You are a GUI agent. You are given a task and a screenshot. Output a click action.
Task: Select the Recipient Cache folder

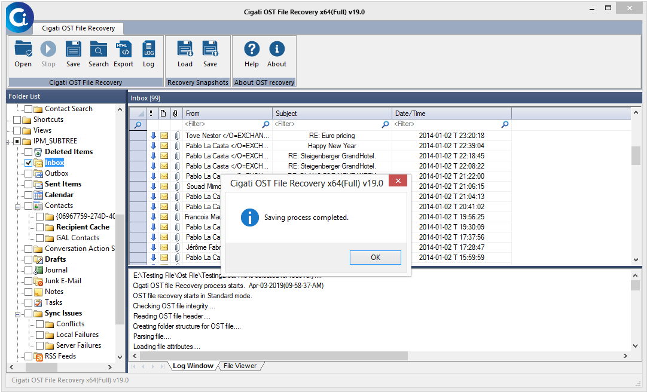pyautogui.click(x=83, y=227)
